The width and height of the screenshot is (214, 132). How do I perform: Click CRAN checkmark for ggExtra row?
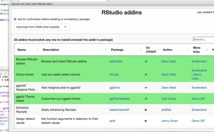pyautogui.click(x=146, y=88)
